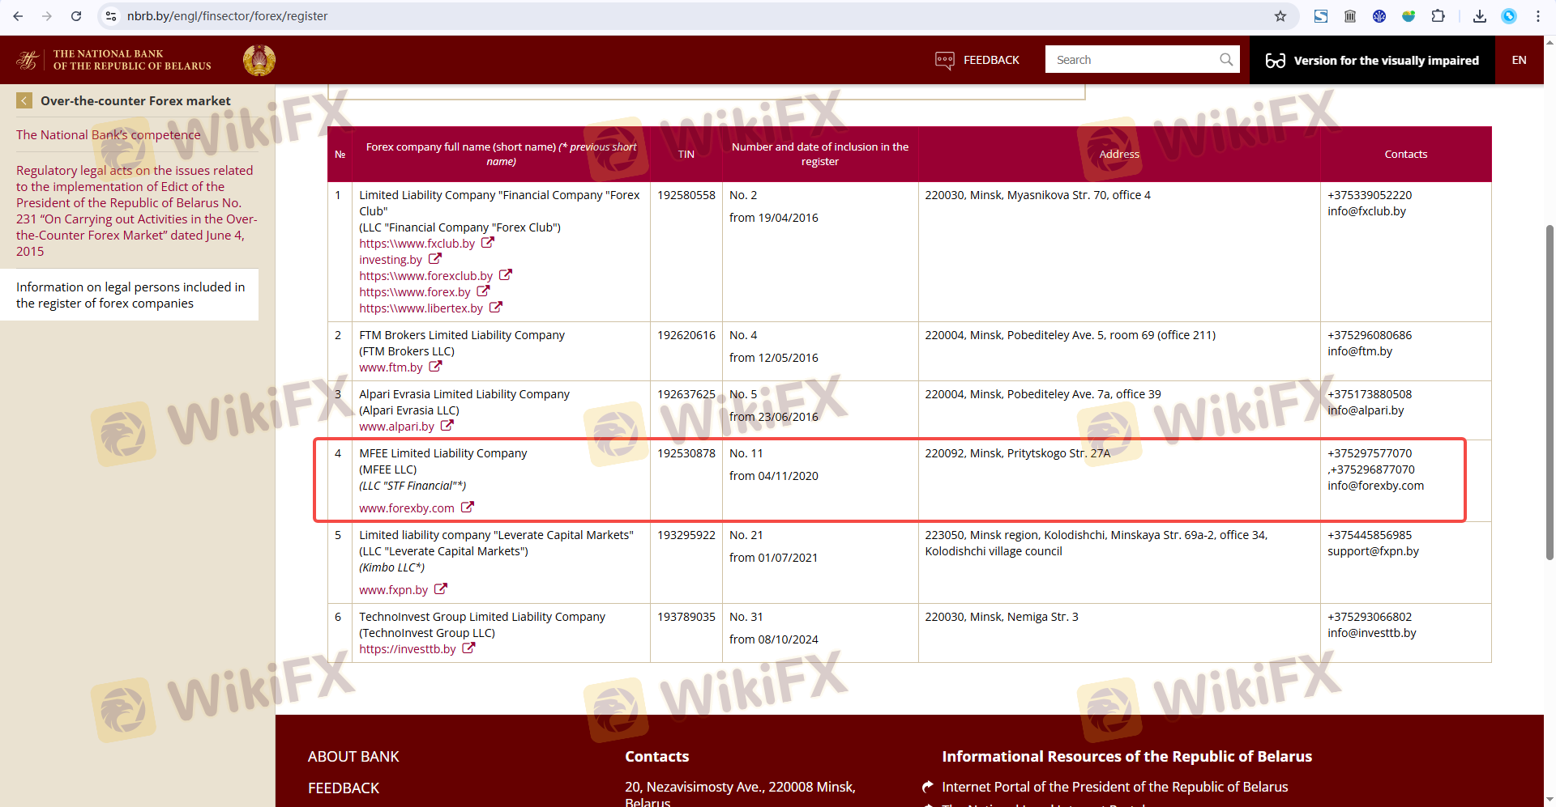Follow the https://investtb.by link
The height and width of the screenshot is (807, 1556).
coord(408,649)
